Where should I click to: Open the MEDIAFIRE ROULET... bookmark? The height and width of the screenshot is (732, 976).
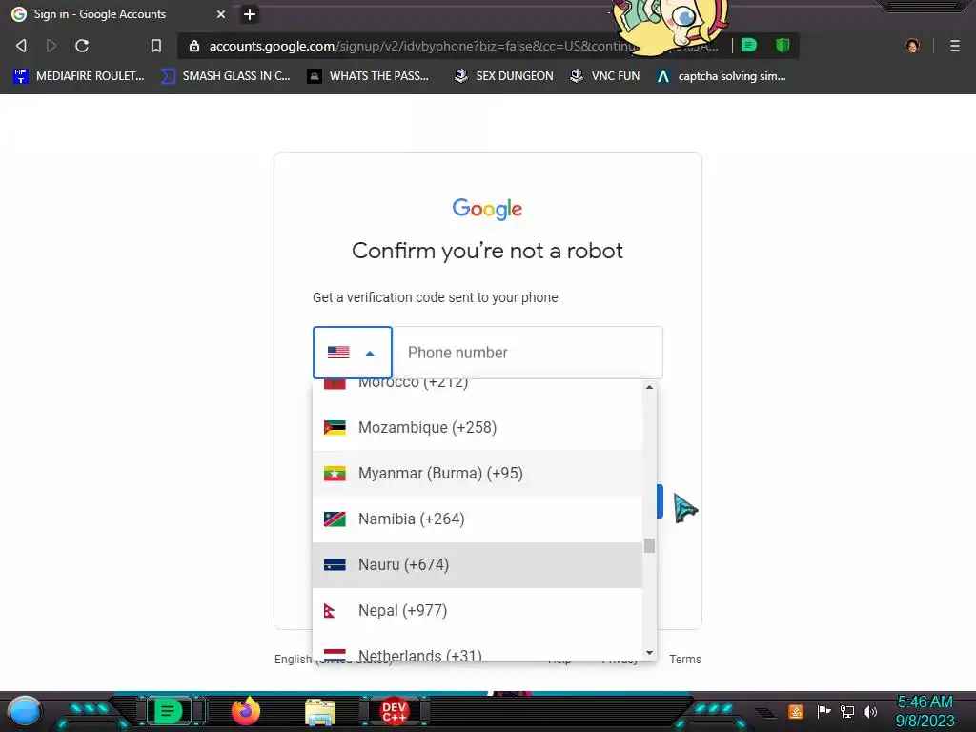(x=79, y=76)
